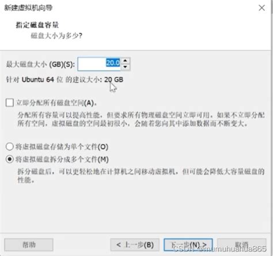The height and width of the screenshot is (256, 273).
Task: Click the 立即分配所有磁盘空间(A) label text
Action: coord(56,103)
